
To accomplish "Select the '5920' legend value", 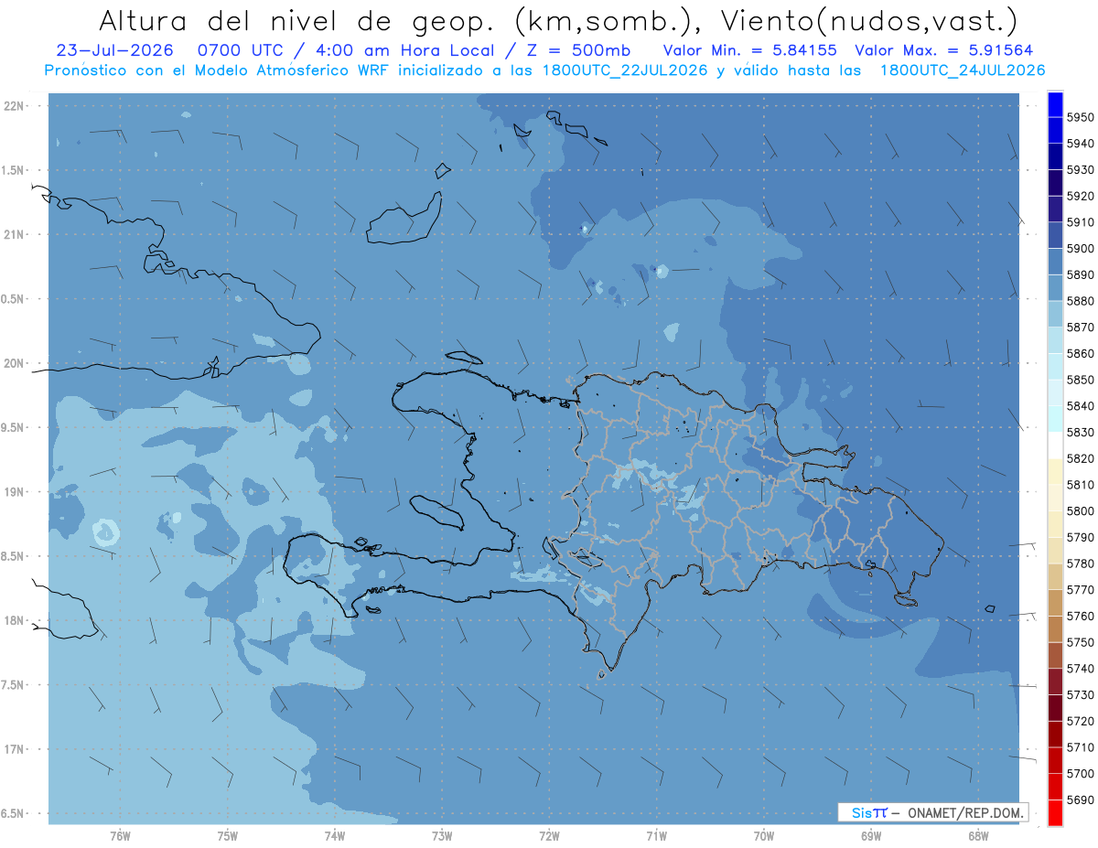I will [x=1080, y=196].
